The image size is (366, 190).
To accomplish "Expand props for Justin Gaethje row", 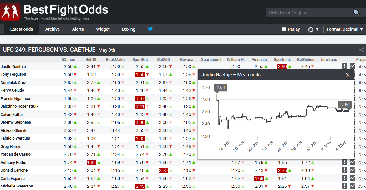I will (362, 66).
